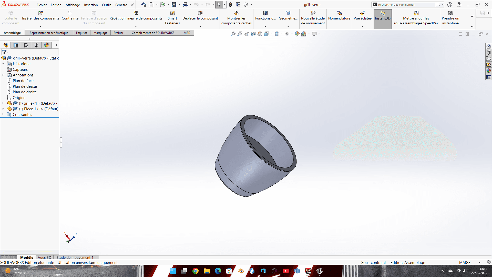Viewport: 492px width, 277px height.
Task: Open the DisplayManager color sphere tab
Action: pos(47,45)
